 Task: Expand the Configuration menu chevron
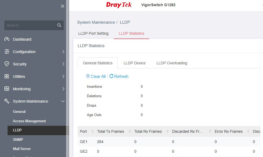point(63,51)
